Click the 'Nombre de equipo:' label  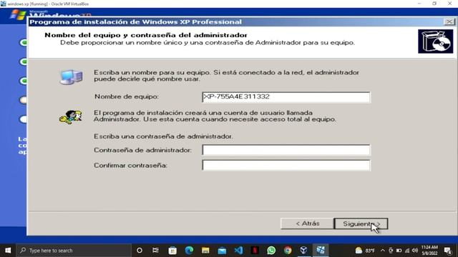127,96
